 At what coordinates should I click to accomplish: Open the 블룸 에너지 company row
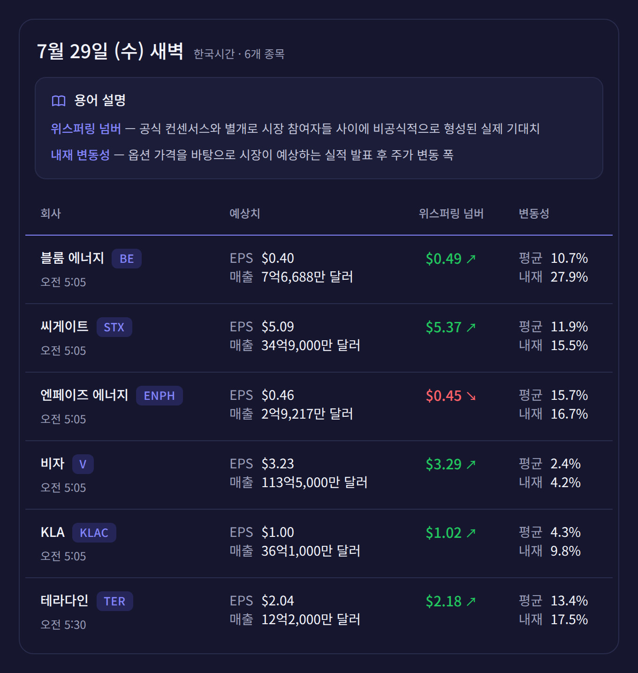tap(319, 269)
